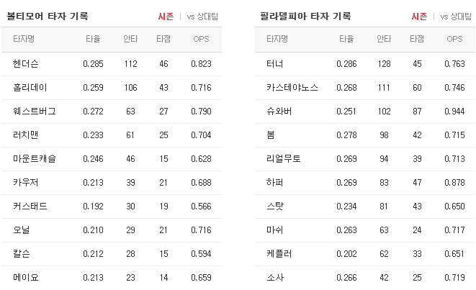Select batter 헨더슨 row name
Screen dimensions: 476x290
coord(25,64)
